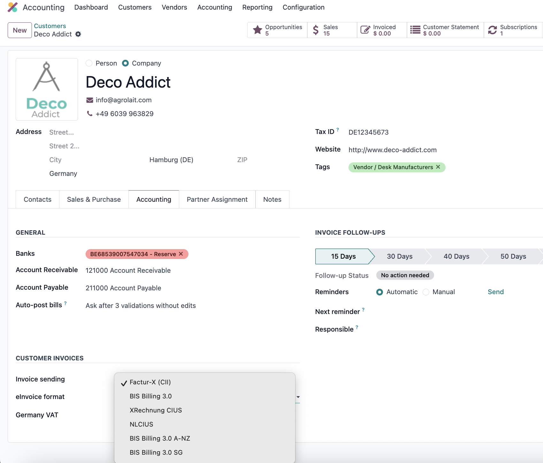Viewport: 543px width, 463px height.
Task: Show the Tax ID help tooltip
Action: tap(338, 129)
